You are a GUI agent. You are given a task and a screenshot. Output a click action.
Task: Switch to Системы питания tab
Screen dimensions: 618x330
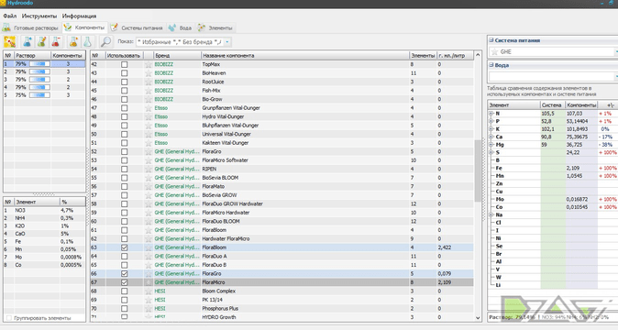click(x=137, y=28)
